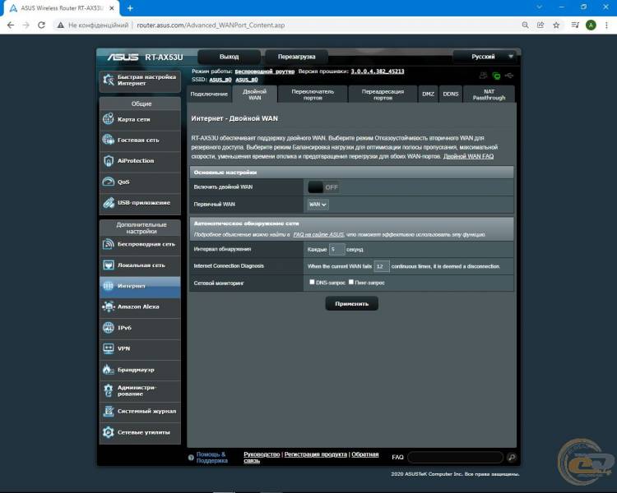
Task: Click the System Log icon
Action: (x=109, y=411)
